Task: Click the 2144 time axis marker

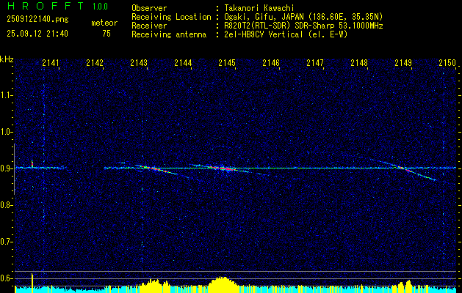Action: [183, 63]
